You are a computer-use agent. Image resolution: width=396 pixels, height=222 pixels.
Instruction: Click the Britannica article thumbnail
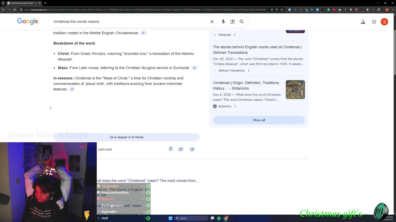(x=295, y=89)
